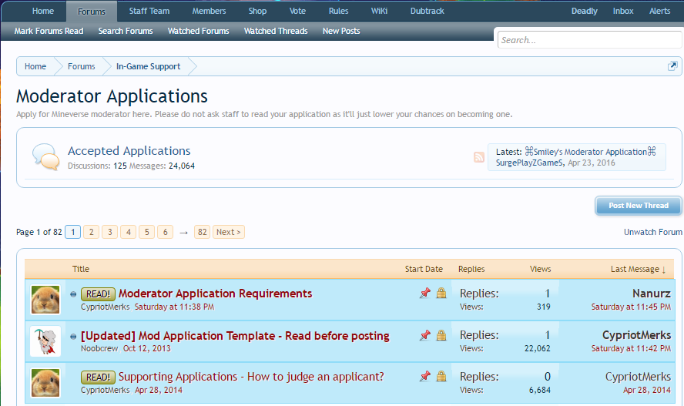
Task: Click lock icon on Mod Application Template thread
Action: (x=441, y=335)
